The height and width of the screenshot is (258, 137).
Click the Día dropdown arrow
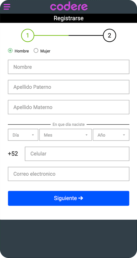(33, 135)
